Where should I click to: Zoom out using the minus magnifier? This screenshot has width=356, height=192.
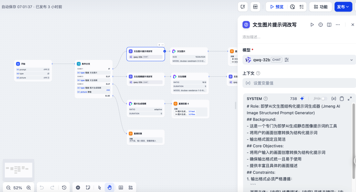[x=8, y=188]
